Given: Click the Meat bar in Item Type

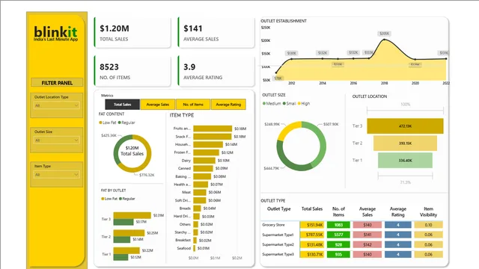Looking at the screenshot, I should pyautogui.click(x=200, y=192).
